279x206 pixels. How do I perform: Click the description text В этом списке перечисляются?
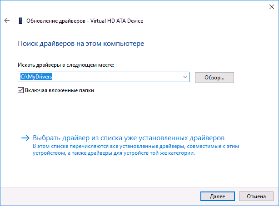coord(136,146)
